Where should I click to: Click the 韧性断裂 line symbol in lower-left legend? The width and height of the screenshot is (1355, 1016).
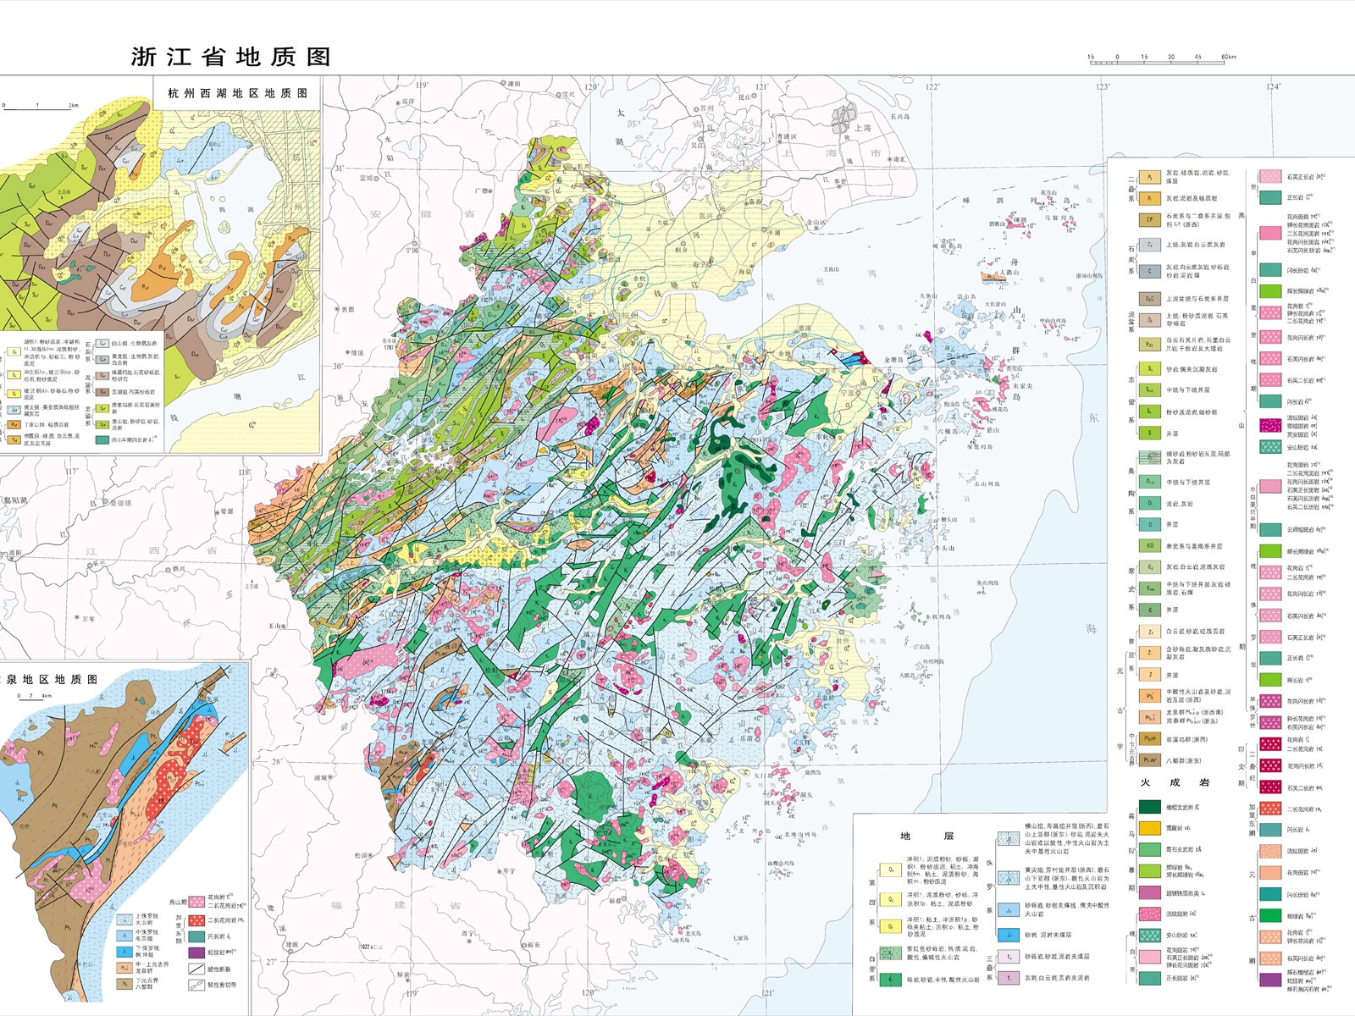coord(196,969)
